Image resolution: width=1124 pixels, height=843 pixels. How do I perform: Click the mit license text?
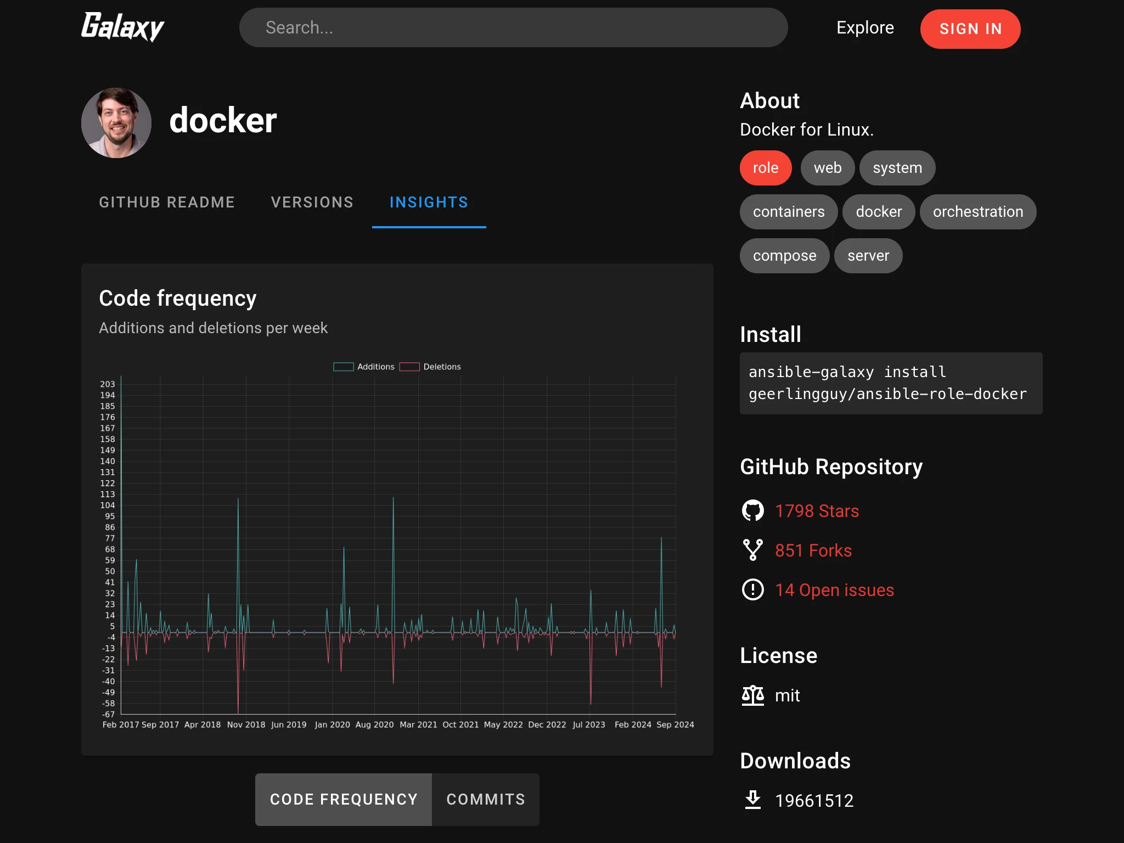point(787,696)
